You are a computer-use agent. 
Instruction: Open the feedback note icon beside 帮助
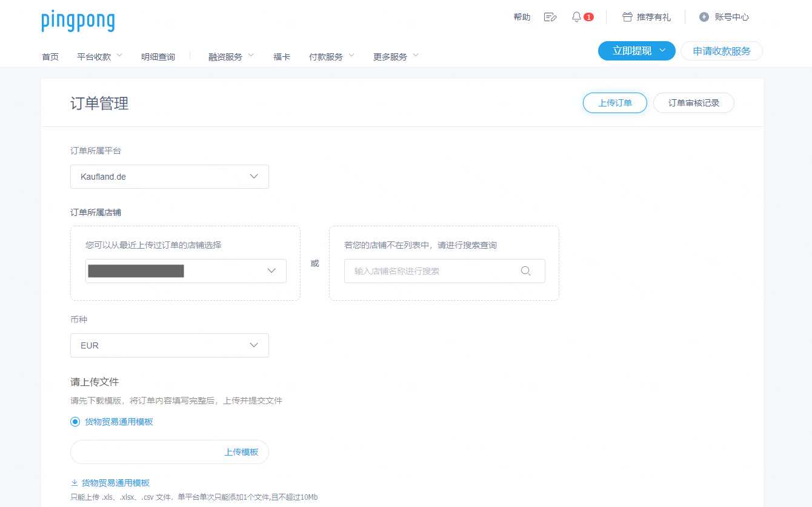550,17
